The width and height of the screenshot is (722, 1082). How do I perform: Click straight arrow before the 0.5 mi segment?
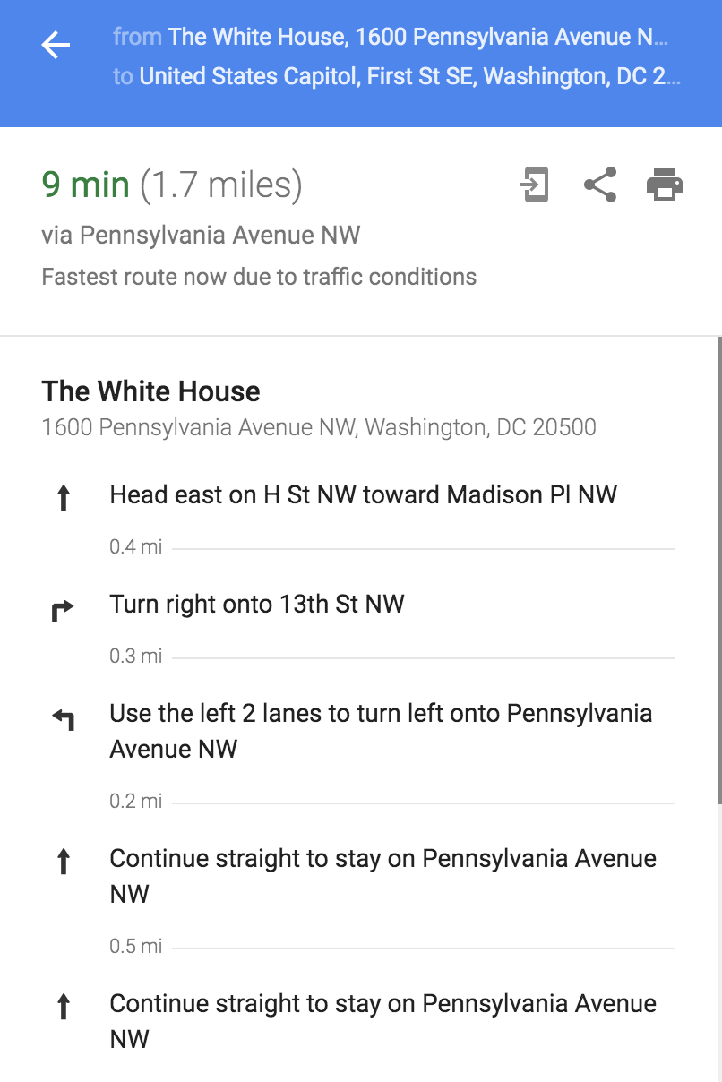(63, 863)
